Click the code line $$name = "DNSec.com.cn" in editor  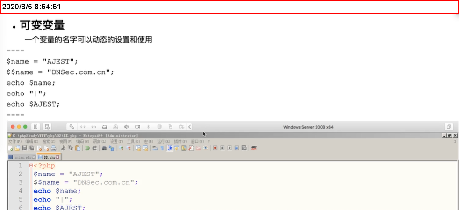pyautogui.click(x=86, y=182)
